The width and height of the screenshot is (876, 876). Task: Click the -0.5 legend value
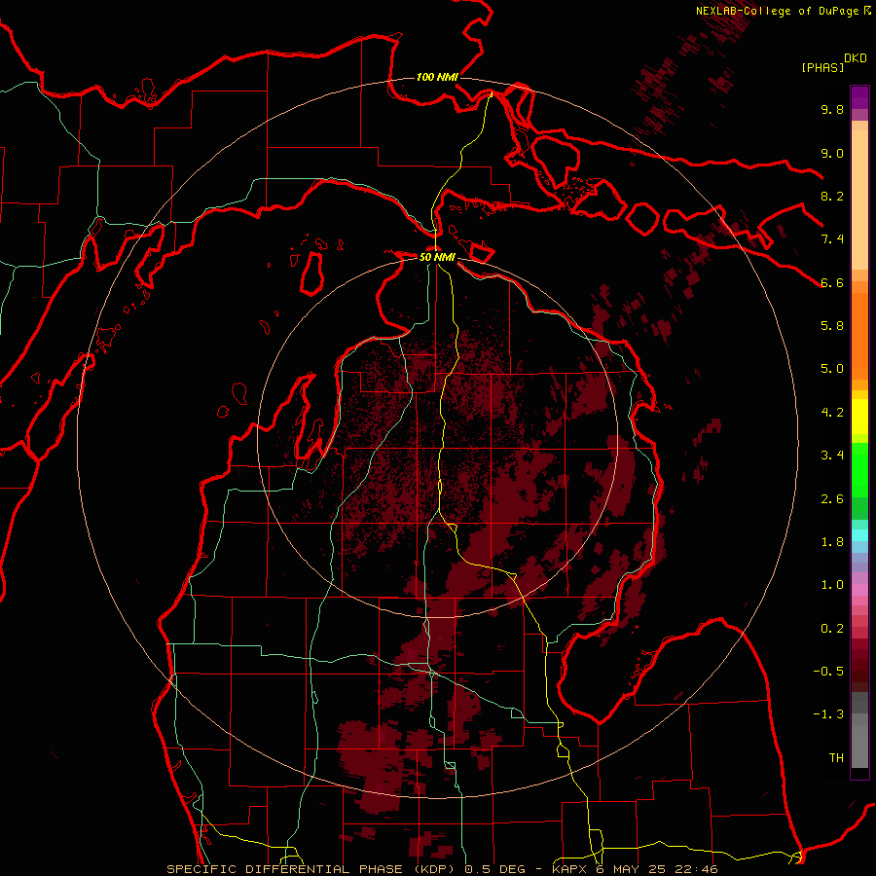click(828, 672)
